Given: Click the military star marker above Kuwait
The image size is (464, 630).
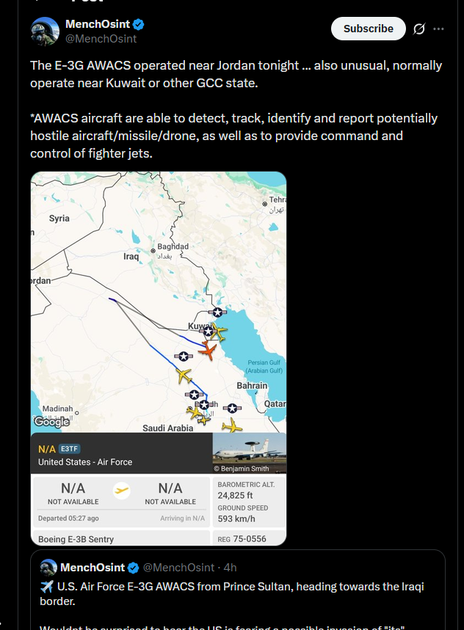Looking at the screenshot, I should [217, 312].
